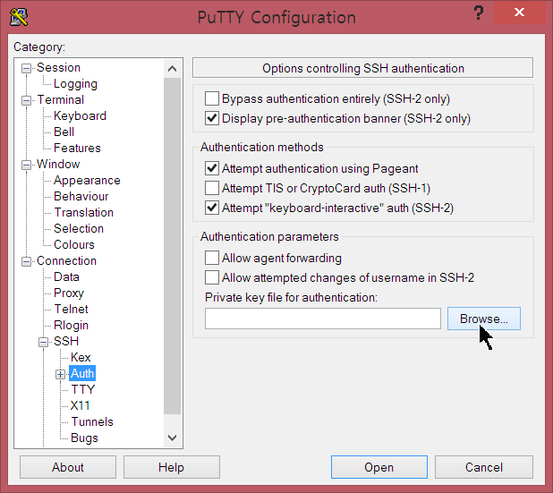The height and width of the screenshot is (493, 553).
Task: Select the Terminal category
Action: coord(61,100)
